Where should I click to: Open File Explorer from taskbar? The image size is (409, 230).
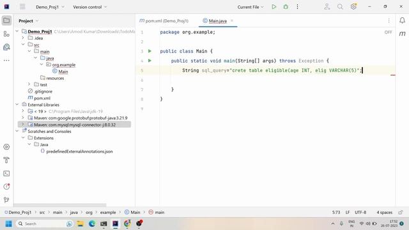[81, 224]
